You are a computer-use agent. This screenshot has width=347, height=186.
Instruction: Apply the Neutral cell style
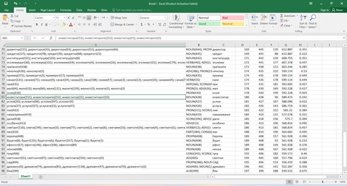[x=232, y=24]
